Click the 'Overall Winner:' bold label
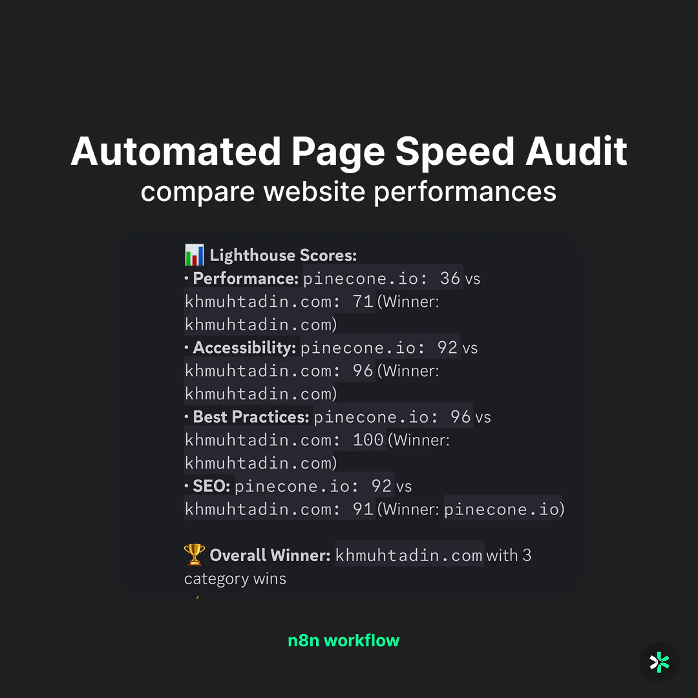The width and height of the screenshot is (698, 698). click(x=270, y=556)
